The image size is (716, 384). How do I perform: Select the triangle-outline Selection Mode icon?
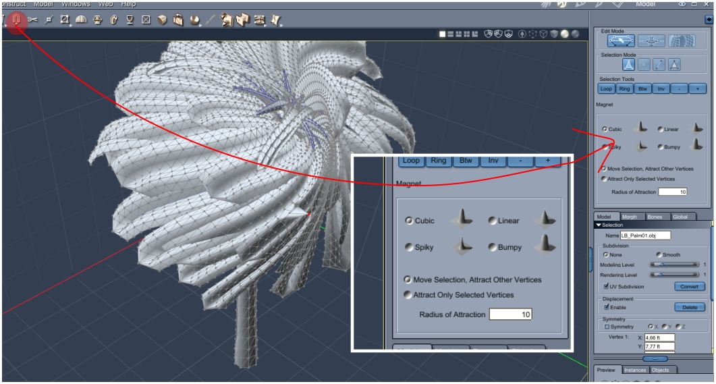point(628,65)
